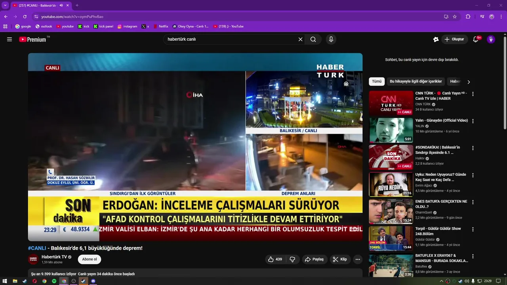Open options menu for Torpil Güldür Güldür video

click(473, 229)
